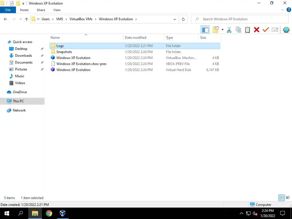The width and height of the screenshot is (292, 219).
Task: Click the network tray icon
Action: point(248,213)
